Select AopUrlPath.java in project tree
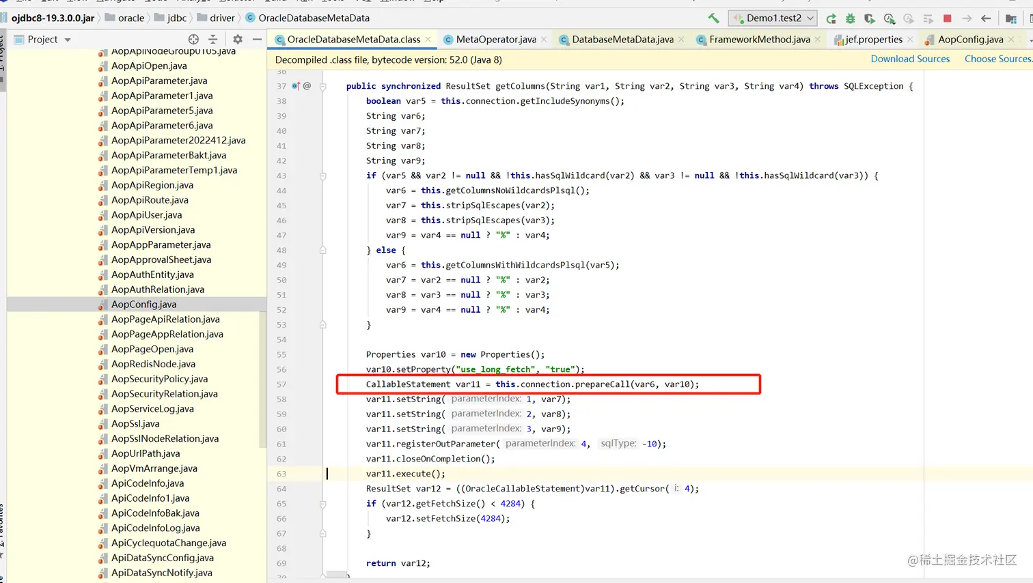The image size is (1033, 583). point(146,454)
